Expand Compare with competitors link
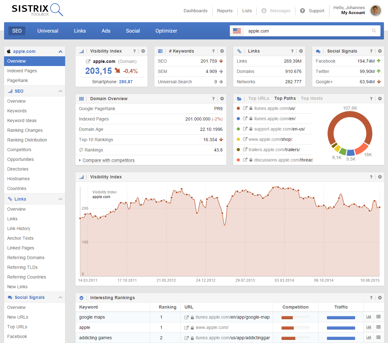This screenshot has width=388, height=343. pos(108,160)
